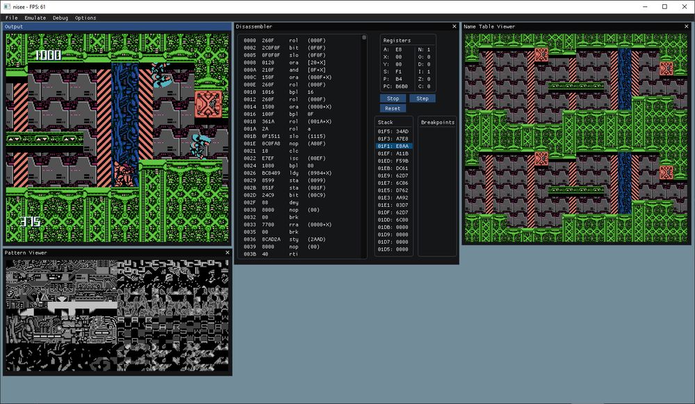Click the Breakpoints panel heading
This screenshot has height=404, width=695.
(437, 122)
